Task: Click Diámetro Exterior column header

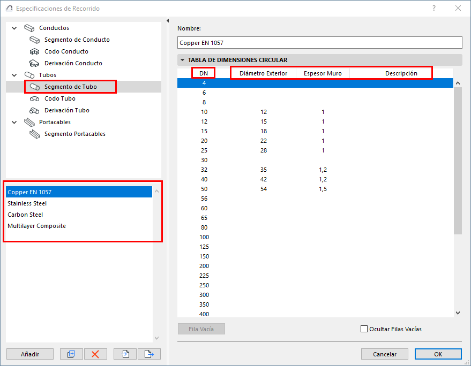Action: (x=264, y=73)
